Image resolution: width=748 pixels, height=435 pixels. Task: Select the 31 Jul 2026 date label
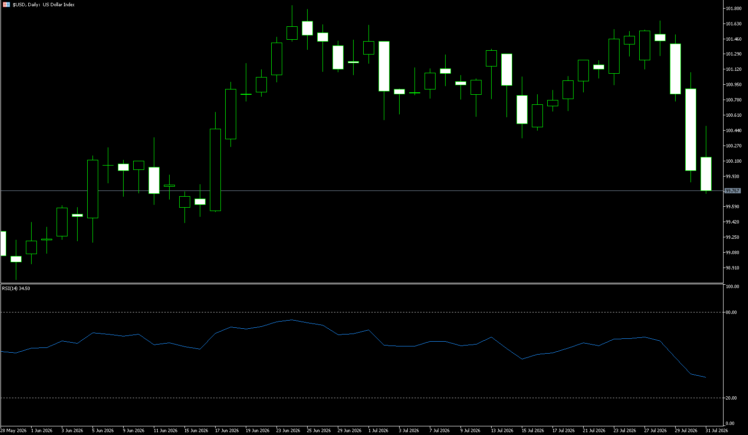(716, 431)
